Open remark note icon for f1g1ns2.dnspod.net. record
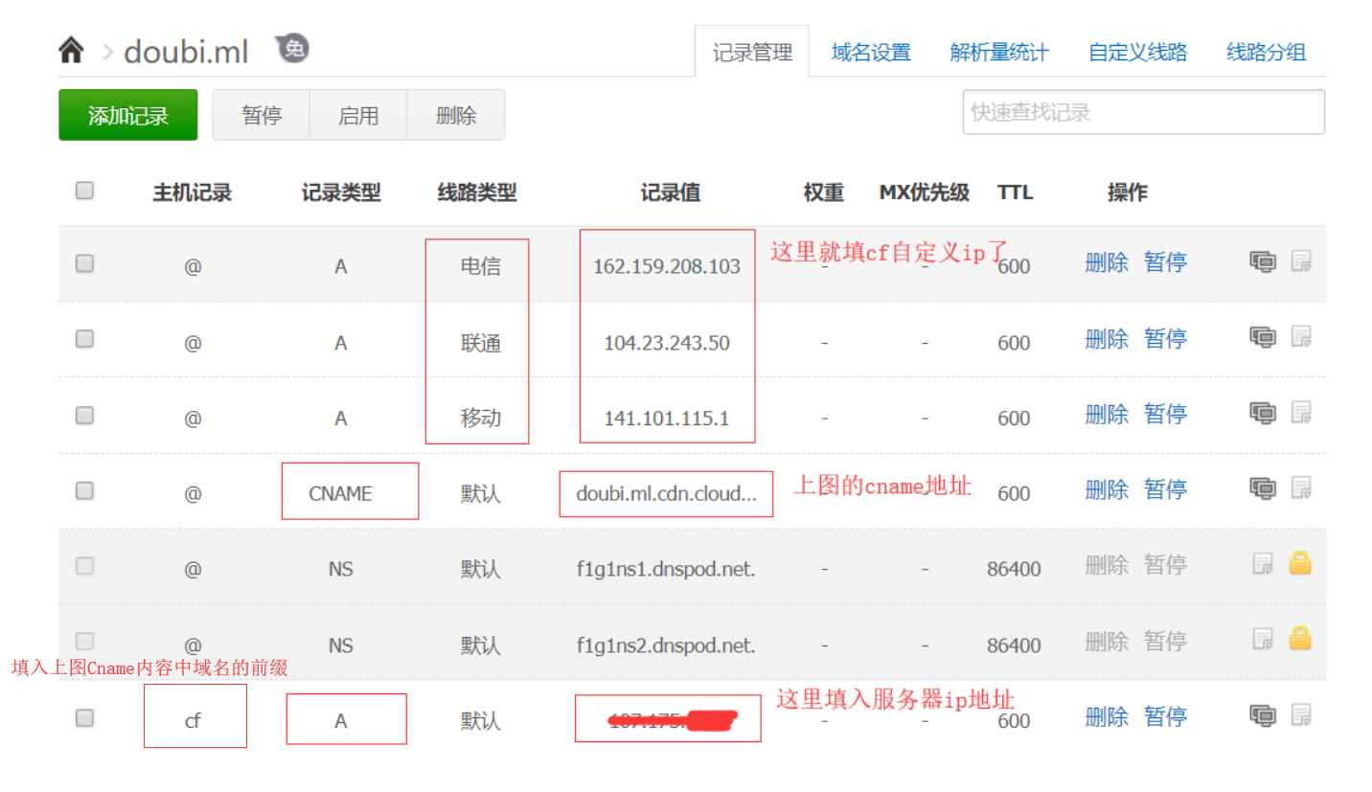Screen dimensions: 1372x792 tap(1264, 639)
